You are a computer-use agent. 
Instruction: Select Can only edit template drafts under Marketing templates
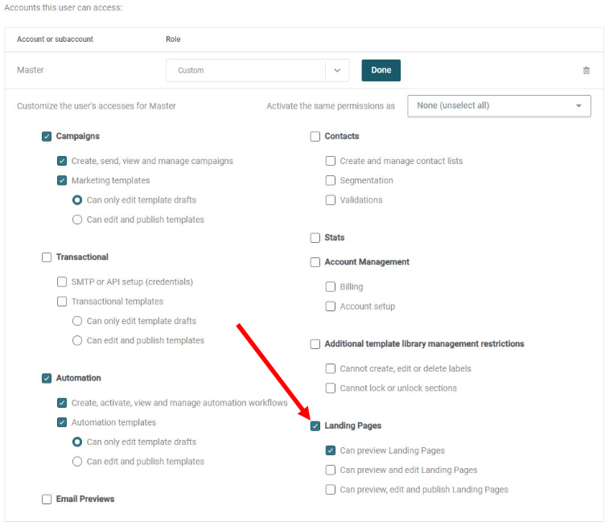point(77,200)
